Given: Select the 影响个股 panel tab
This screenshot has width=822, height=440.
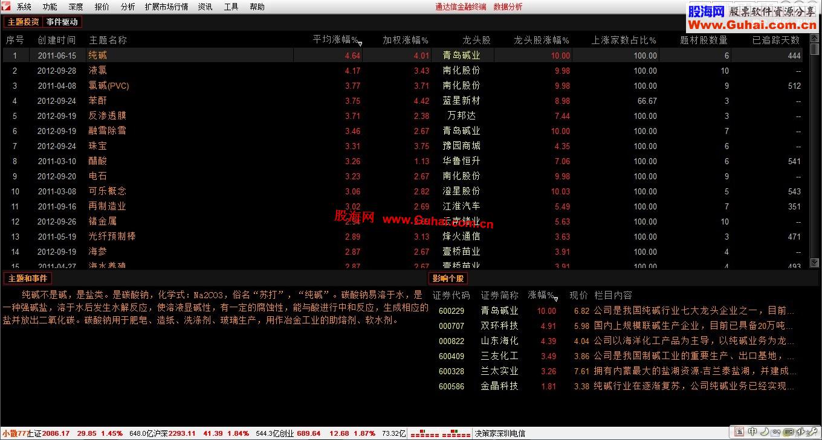Looking at the screenshot, I should (448, 278).
